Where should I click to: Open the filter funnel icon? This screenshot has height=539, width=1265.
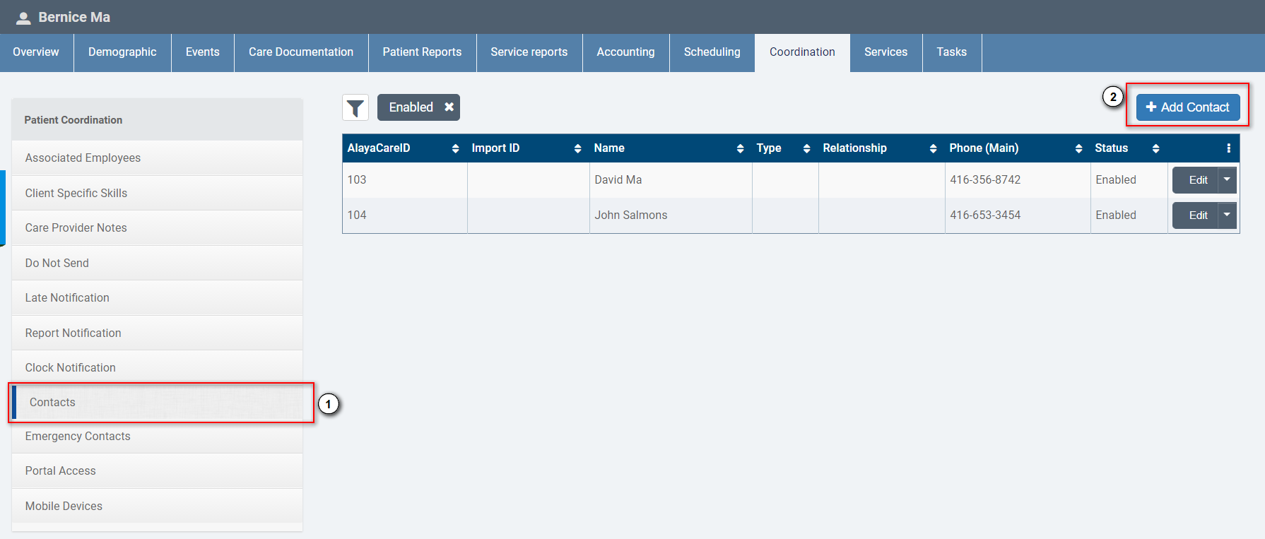coord(355,107)
